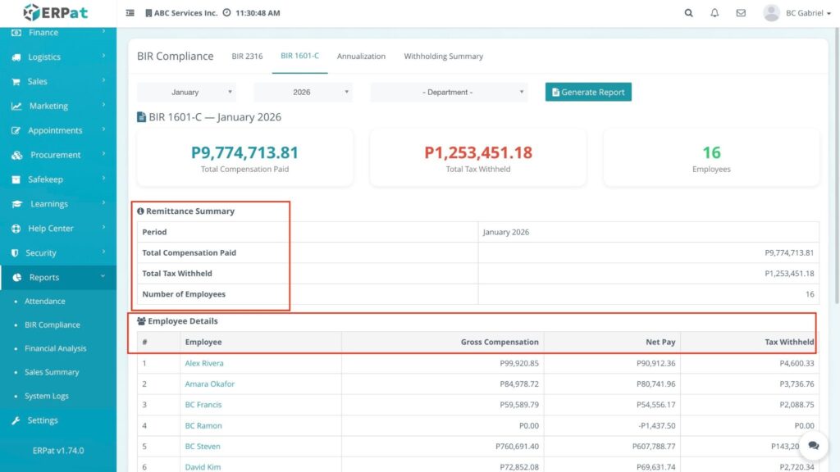840x472 pixels.
Task: Click the hamburger menu icon in header
Action: click(x=130, y=13)
